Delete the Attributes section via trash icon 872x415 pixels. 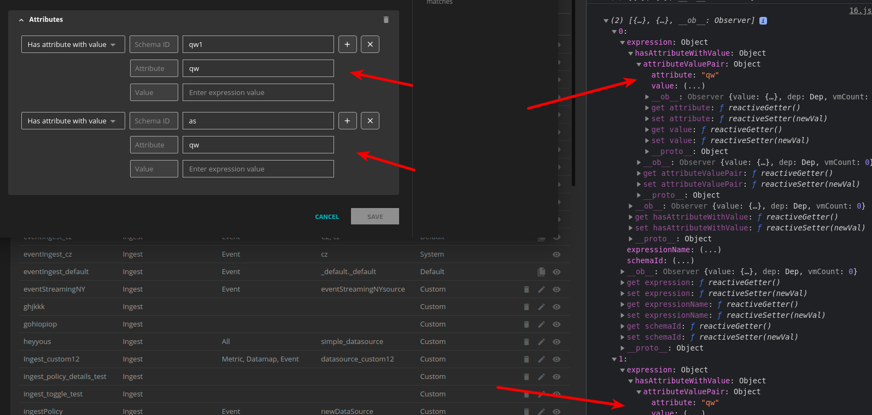(x=386, y=20)
